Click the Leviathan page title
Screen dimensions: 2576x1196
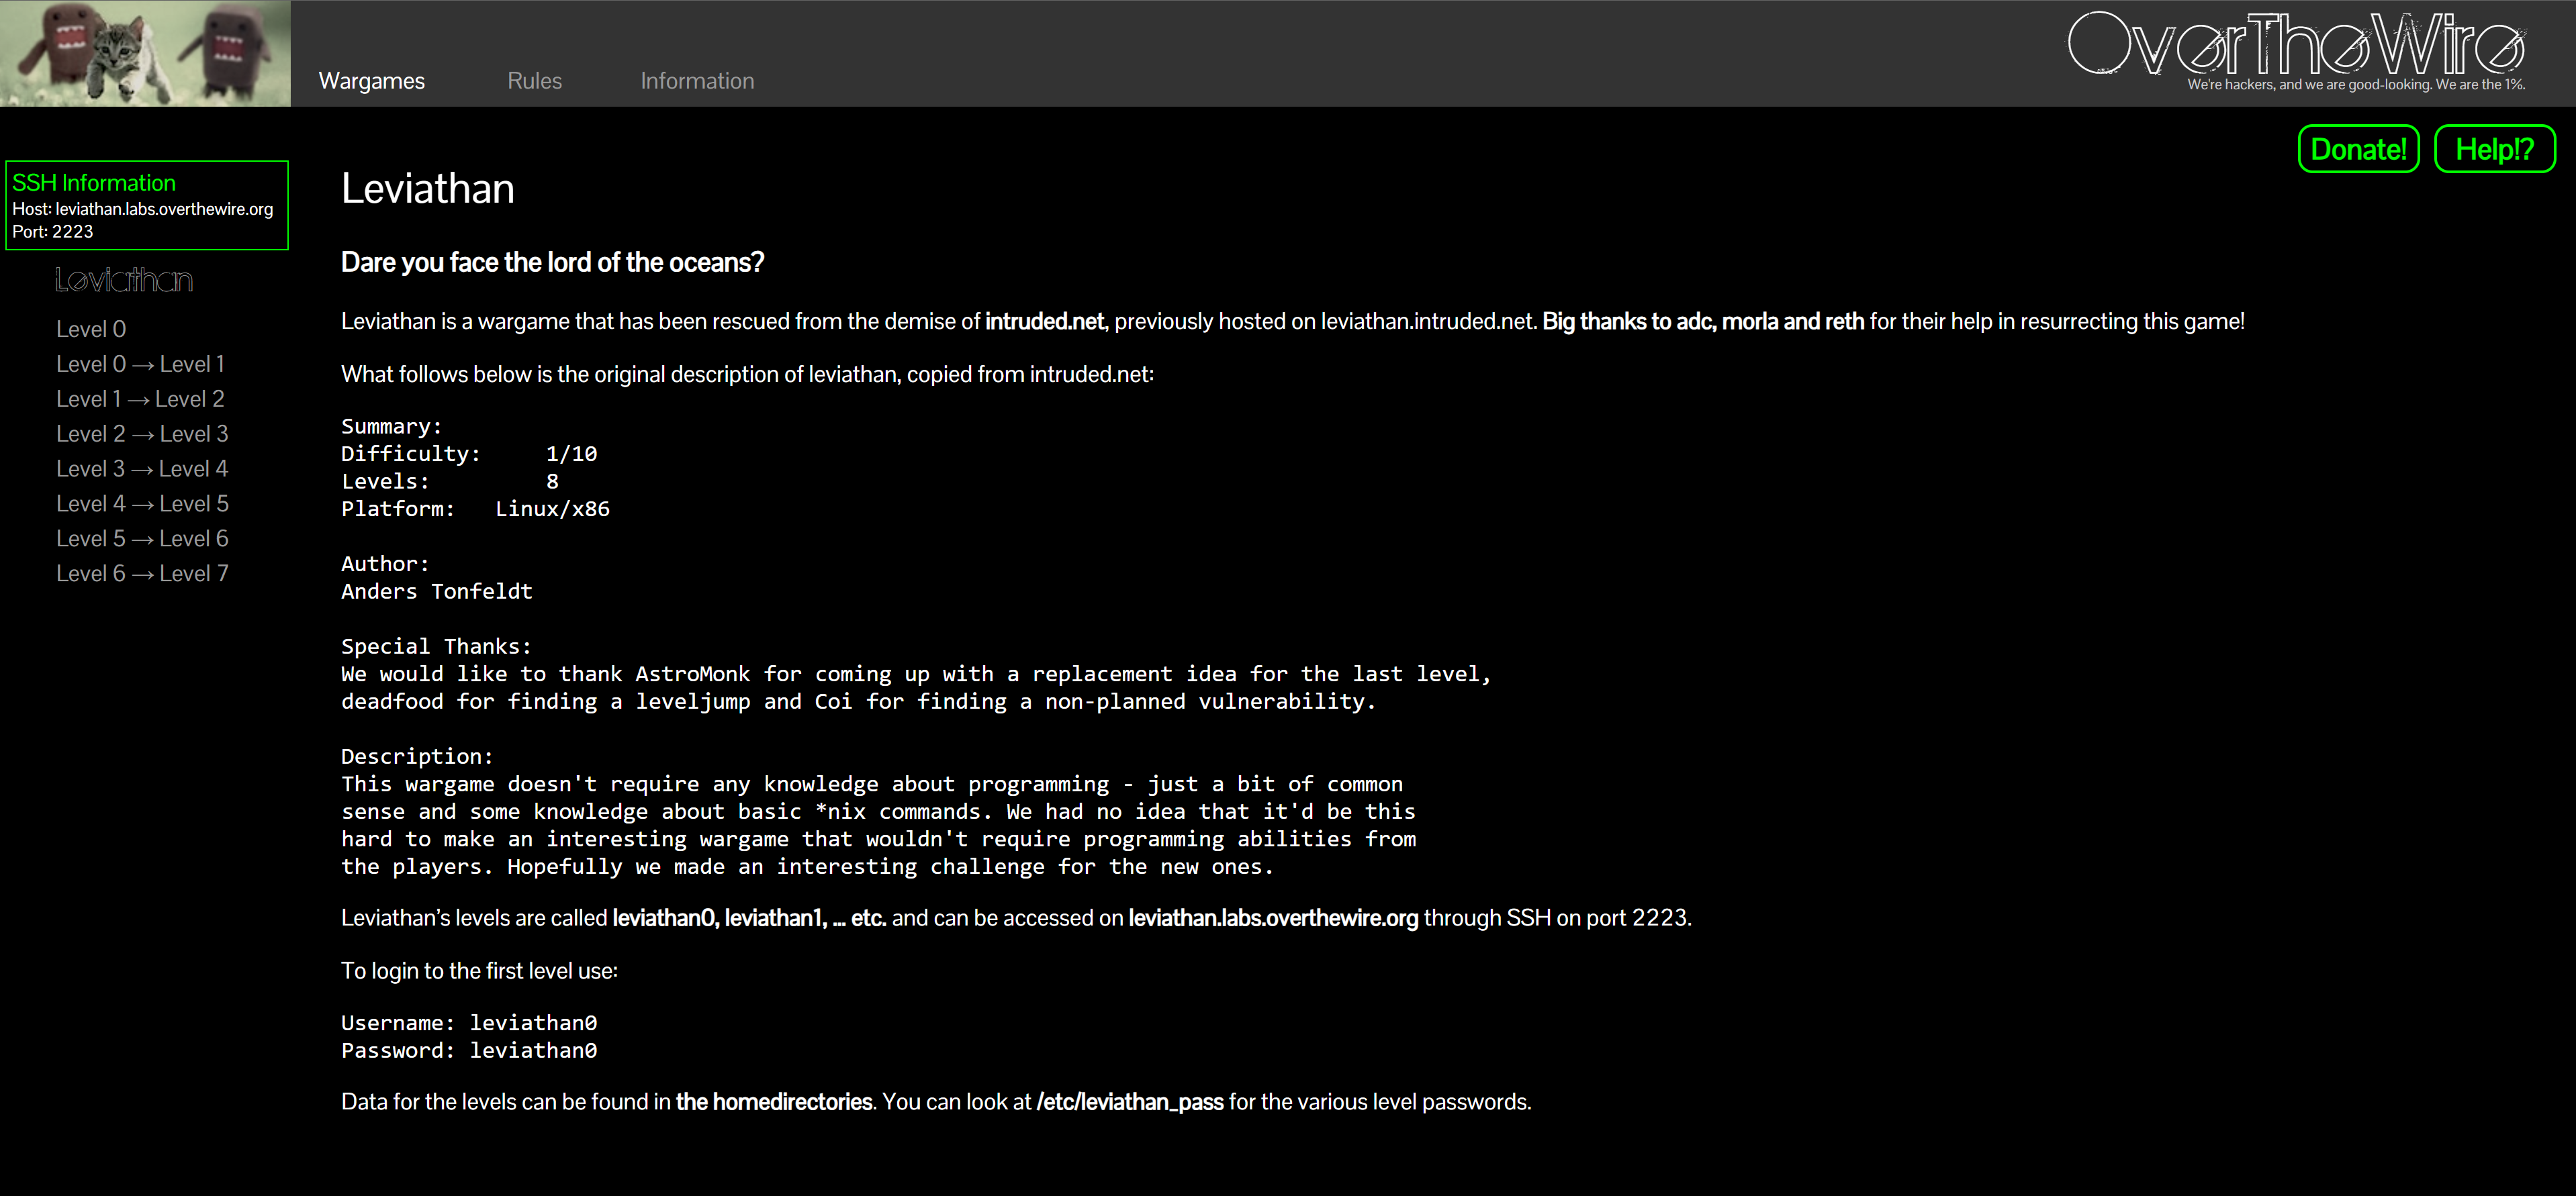(x=427, y=189)
